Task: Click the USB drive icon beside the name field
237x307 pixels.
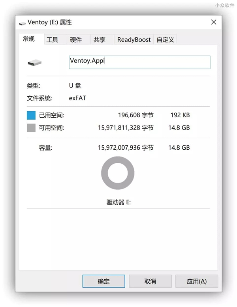Action: pyautogui.click(x=34, y=63)
